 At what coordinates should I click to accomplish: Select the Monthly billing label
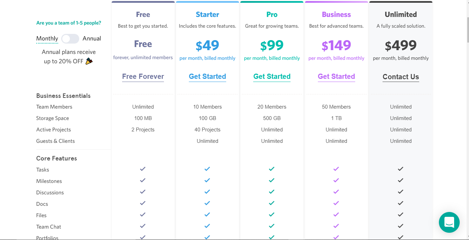(47, 39)
